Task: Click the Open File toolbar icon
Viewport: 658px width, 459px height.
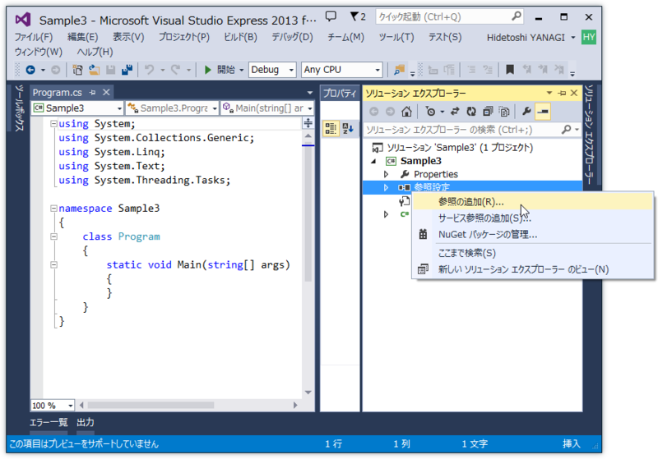Action: click(94, 70)
